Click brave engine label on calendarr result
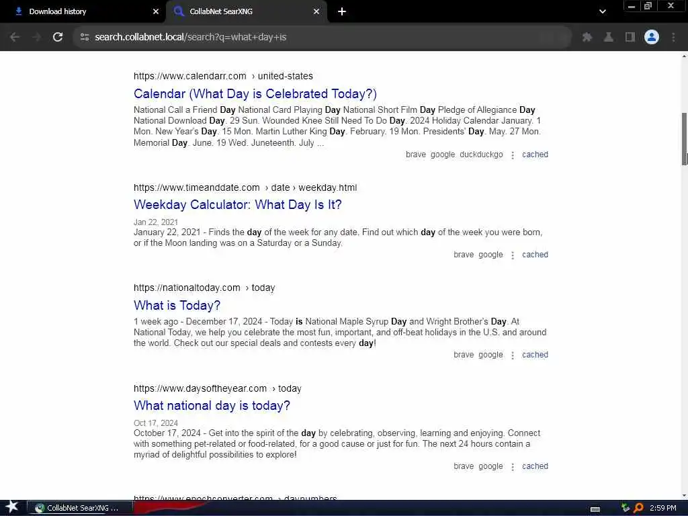The height and width of the screenshot is (516, 688). [x=415, y=155]
